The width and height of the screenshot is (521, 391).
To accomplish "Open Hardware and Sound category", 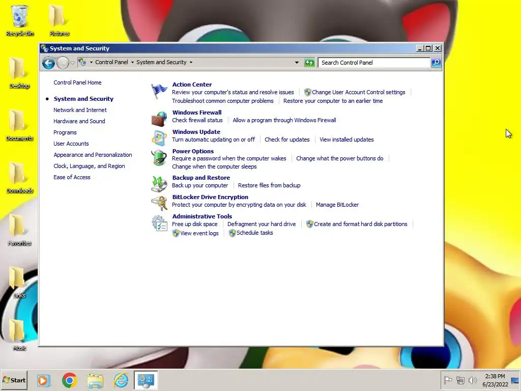I will pyautogui.click(x=79, y=121).
